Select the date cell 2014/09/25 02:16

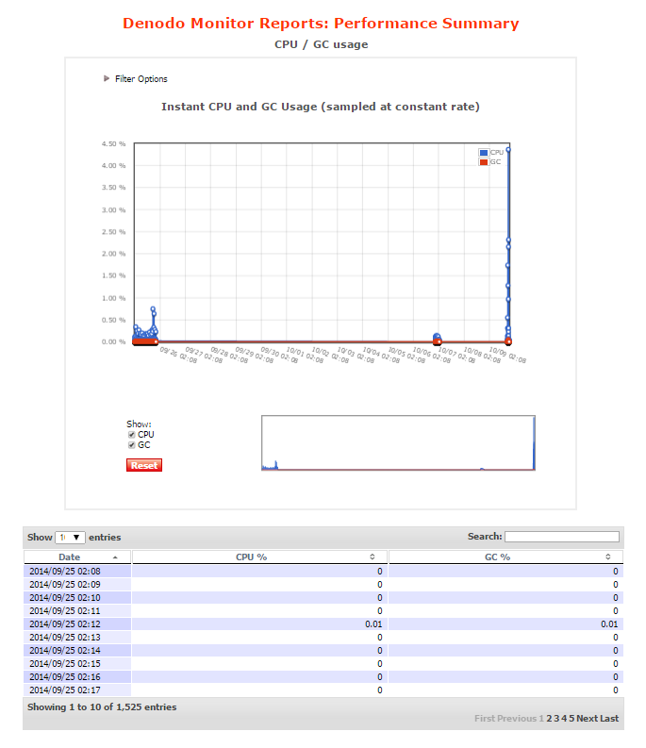(x=77, y=677)
